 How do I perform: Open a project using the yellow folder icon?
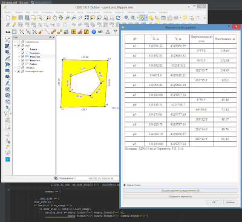point(14,18)
